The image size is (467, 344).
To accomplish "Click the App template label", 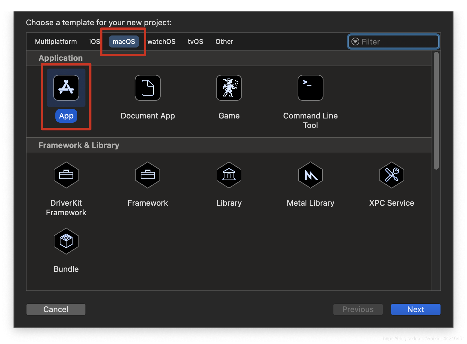I will tap(66, 116).
